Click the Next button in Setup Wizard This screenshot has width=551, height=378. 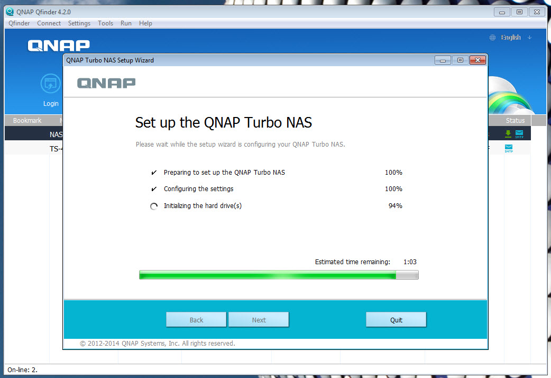(x=259, y=320)
